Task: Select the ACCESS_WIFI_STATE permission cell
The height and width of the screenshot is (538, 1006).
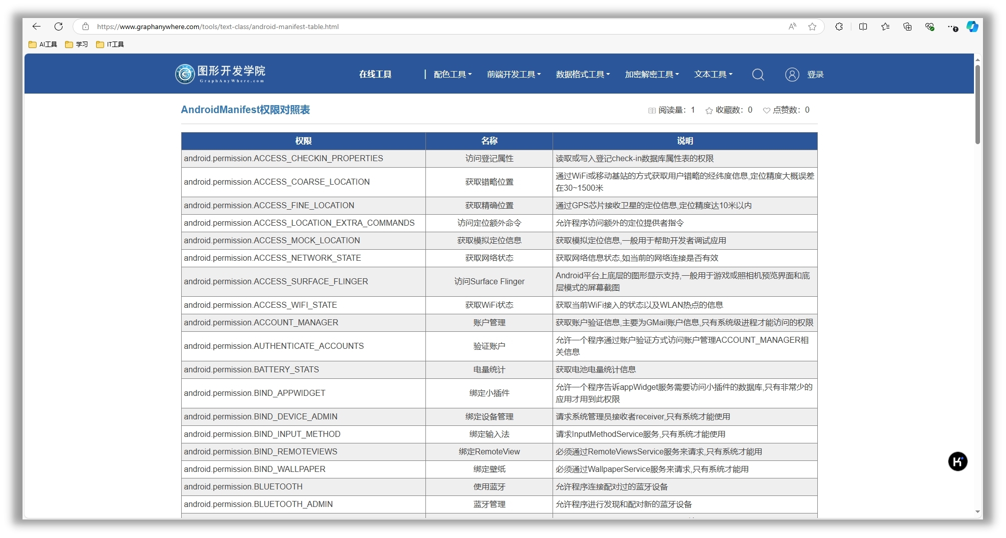Action: (x=303, y=305)
